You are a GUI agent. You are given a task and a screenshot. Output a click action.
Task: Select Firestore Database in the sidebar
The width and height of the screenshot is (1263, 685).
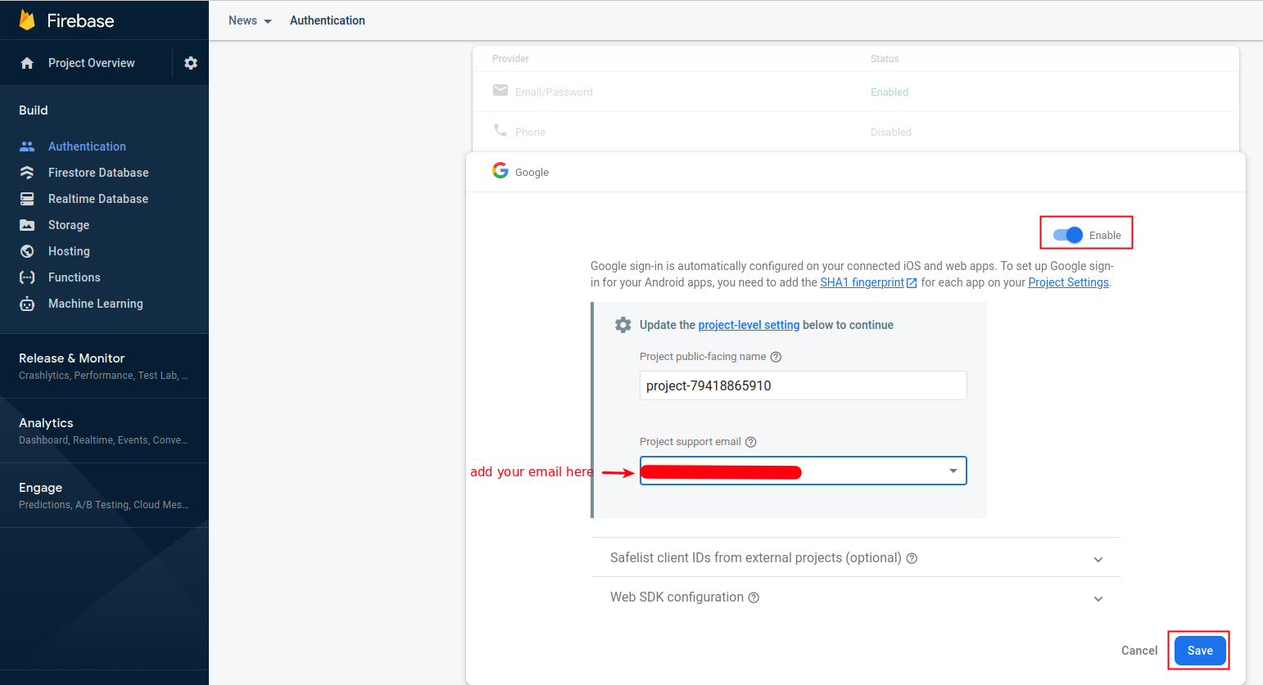(x=98, y=172)
